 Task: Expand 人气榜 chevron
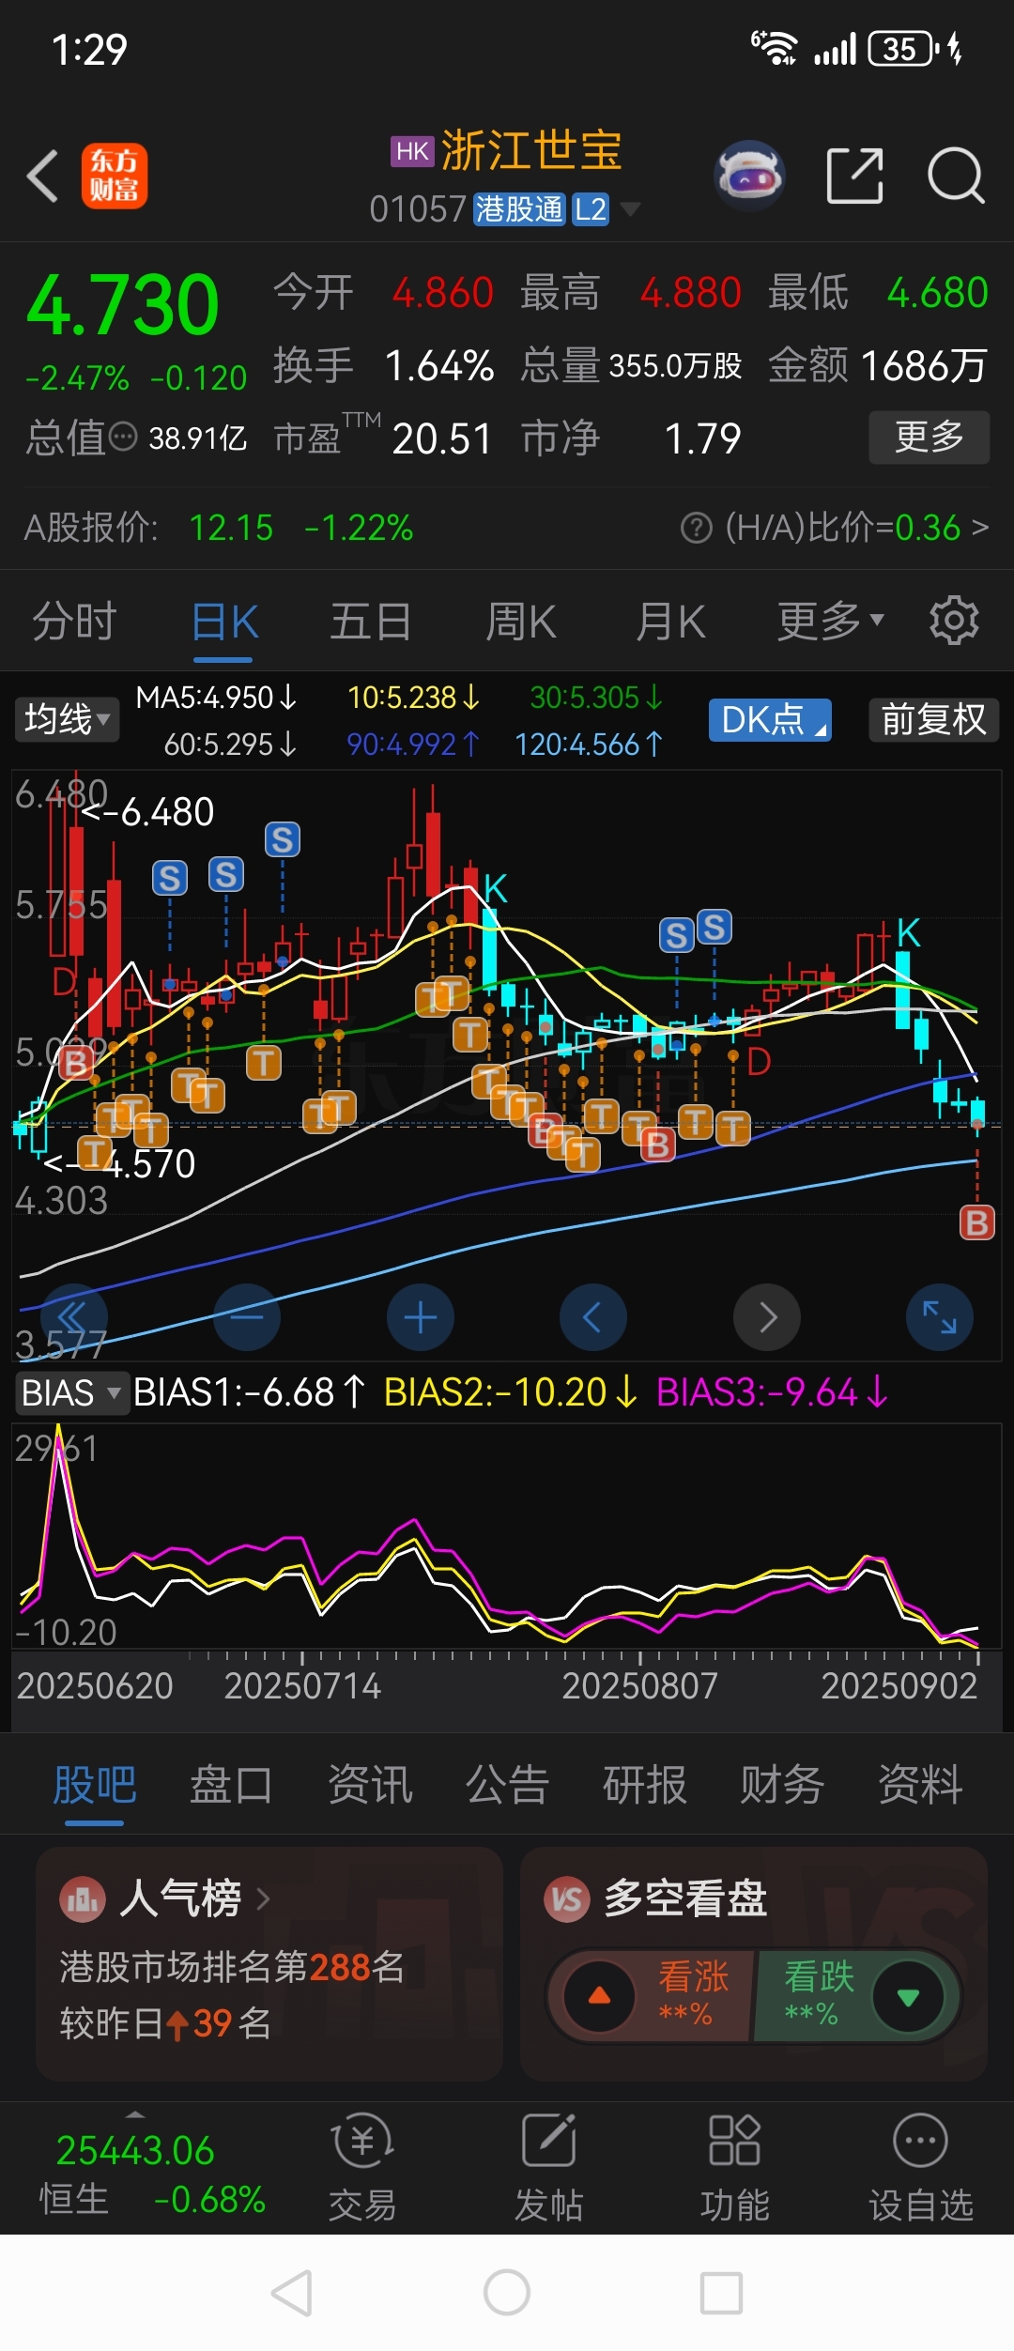click(x=264, y=1898)
